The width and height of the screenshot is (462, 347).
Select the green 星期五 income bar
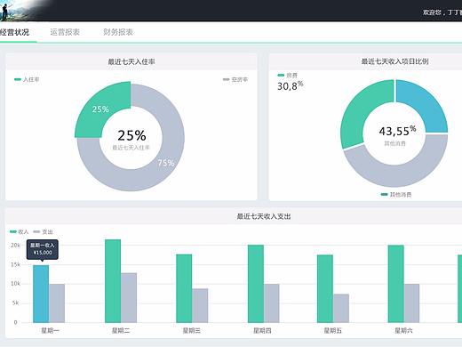[x=325, y=289]
